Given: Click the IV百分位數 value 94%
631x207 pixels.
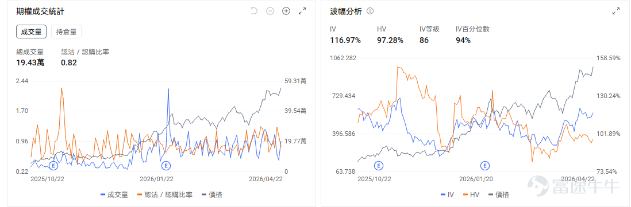Looking at the screenshot, I should 463,40.
